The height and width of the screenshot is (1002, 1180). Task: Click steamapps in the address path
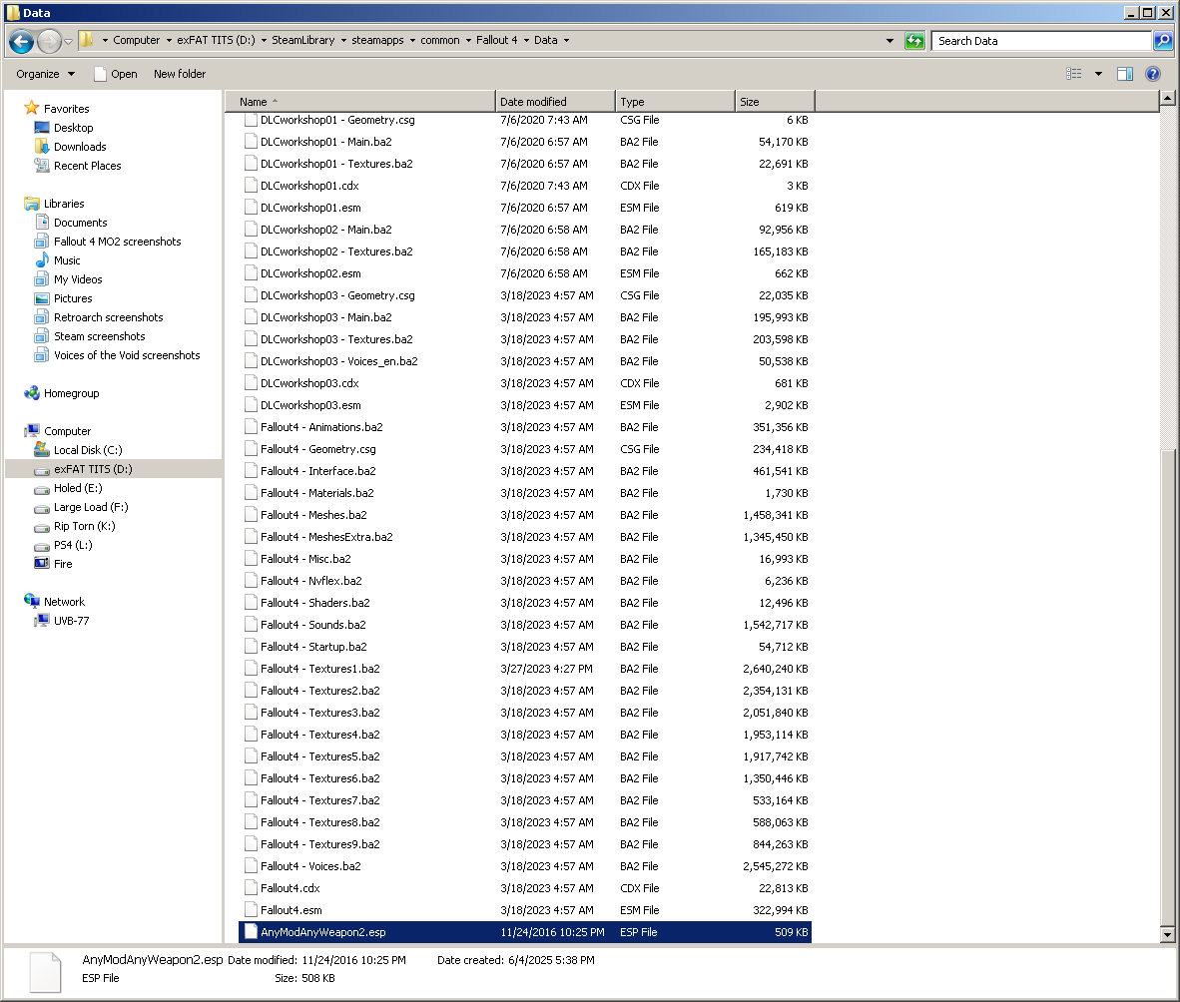tap(377, 41)
